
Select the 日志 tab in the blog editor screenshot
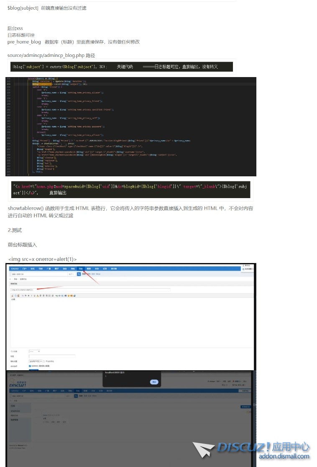point(81,268)
